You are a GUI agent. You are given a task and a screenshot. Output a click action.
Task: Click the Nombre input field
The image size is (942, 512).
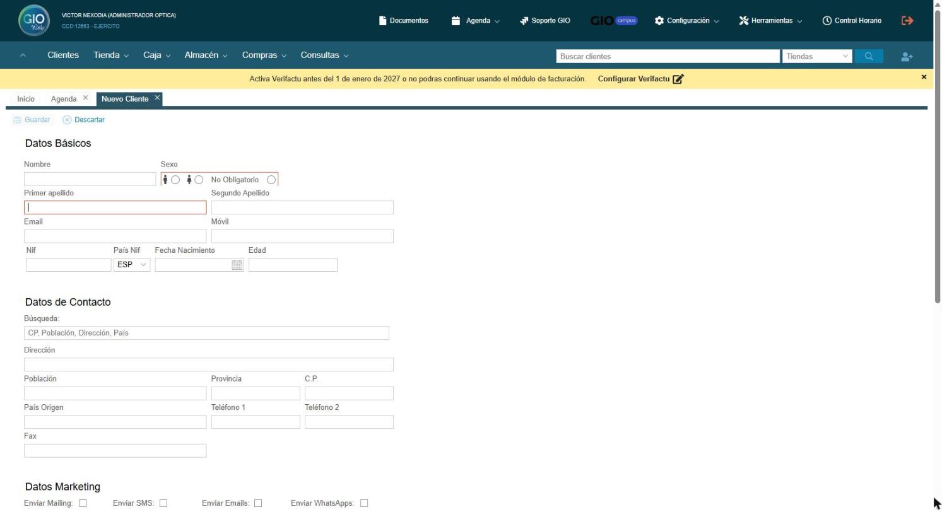pyautogui.click(x=90, y=179)
